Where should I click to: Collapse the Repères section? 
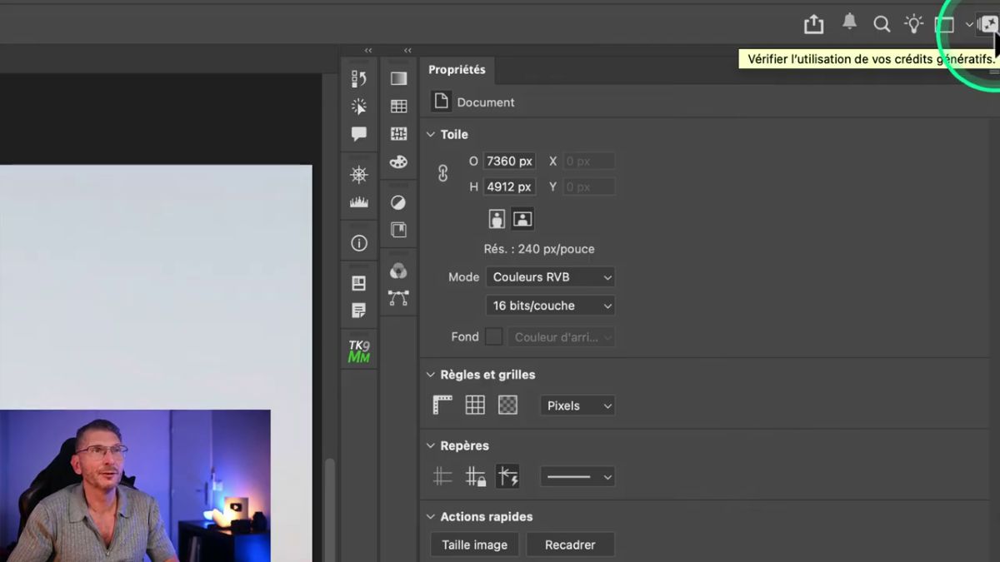click(431, 445)
